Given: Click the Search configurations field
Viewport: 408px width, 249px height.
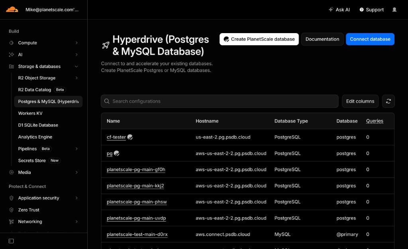Looking at the screenshot, I should [x=220, y=101].
